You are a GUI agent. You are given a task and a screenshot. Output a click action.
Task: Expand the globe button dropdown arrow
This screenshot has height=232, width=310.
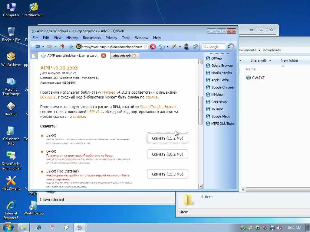pyautogui.click(x=168, y=47)
